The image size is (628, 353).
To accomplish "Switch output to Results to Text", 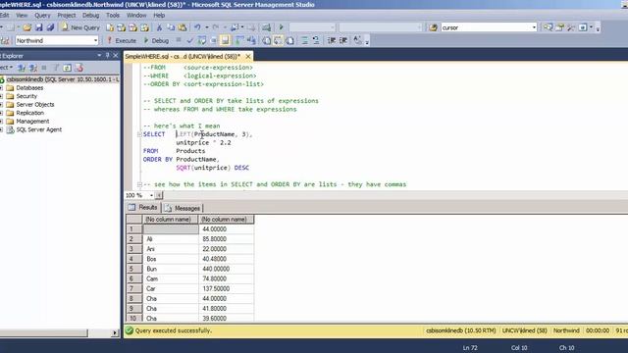I will 266,40.
